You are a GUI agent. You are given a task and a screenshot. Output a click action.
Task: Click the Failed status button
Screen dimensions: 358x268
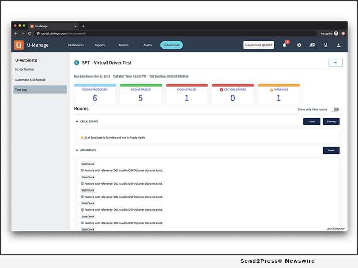(311, 122)
